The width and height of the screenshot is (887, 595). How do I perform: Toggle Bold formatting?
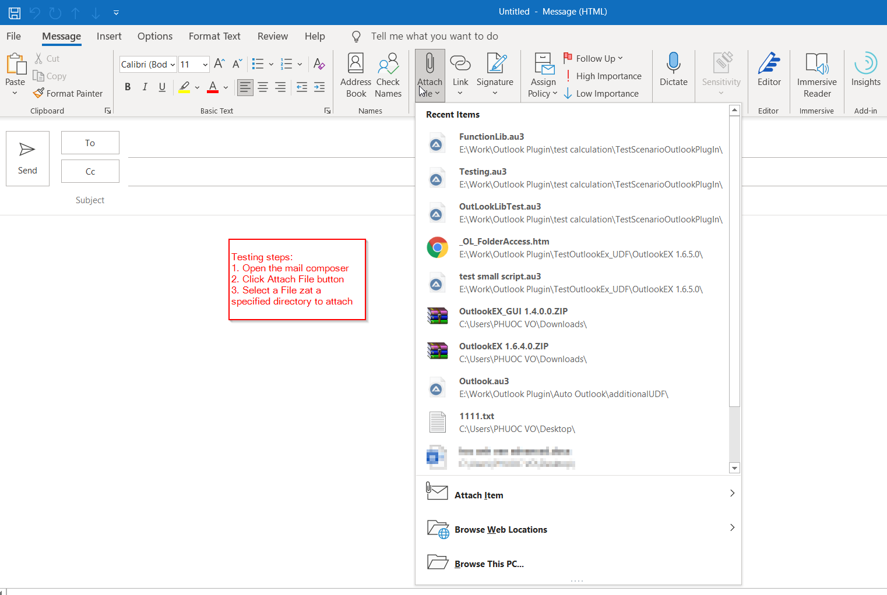(x=128, y=87)
